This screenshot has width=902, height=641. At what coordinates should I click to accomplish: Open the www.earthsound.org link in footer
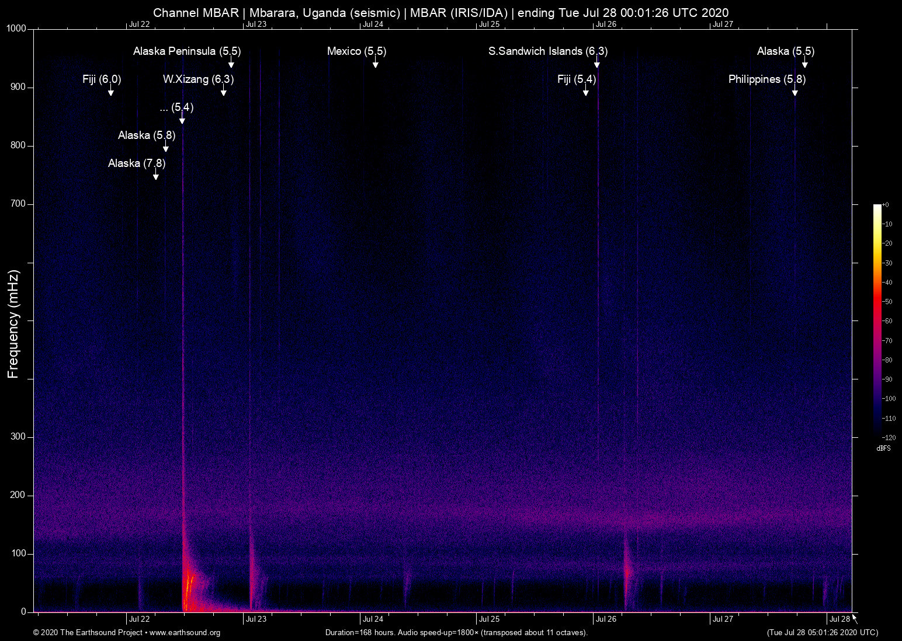tap(185, 633)
